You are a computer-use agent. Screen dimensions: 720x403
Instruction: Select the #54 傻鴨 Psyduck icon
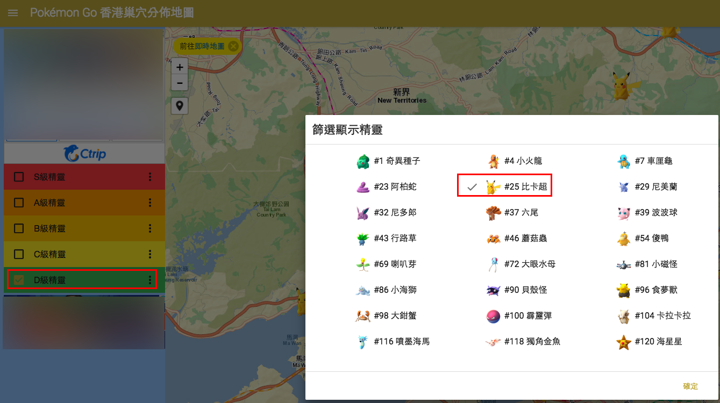point(624,239)
